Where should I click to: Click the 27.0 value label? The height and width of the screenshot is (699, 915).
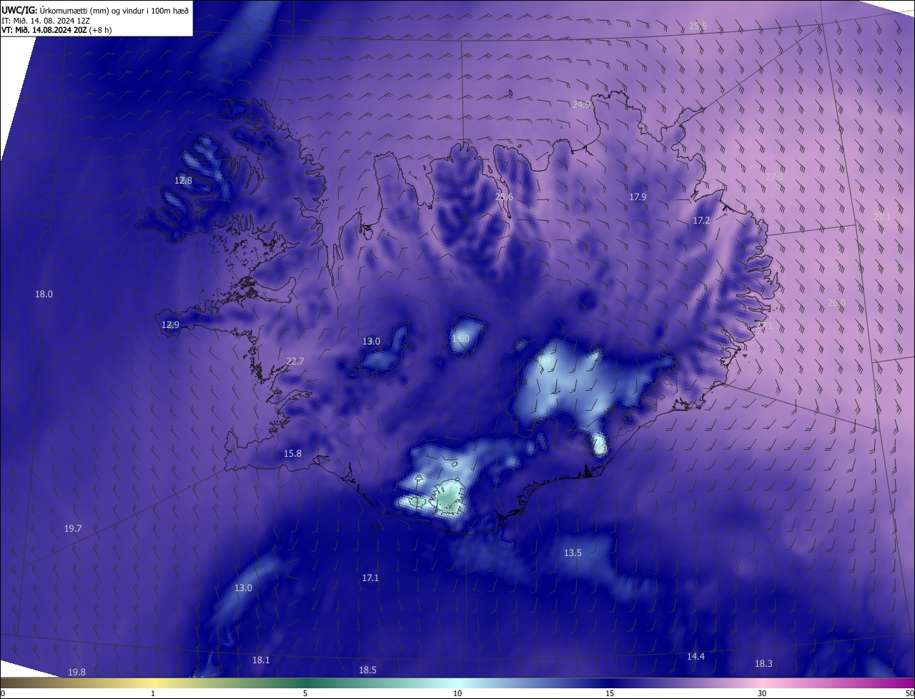[x=774, y=177]
